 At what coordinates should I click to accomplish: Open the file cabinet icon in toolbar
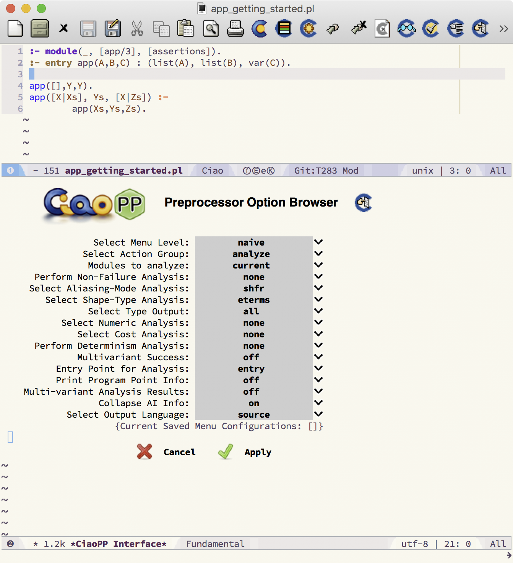click(x=39, y=29)
